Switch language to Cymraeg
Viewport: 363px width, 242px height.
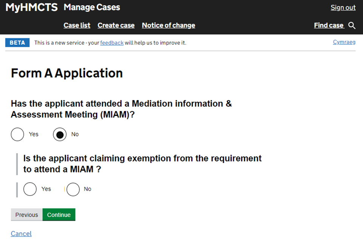pyautogui.click(x=344, y=42)
